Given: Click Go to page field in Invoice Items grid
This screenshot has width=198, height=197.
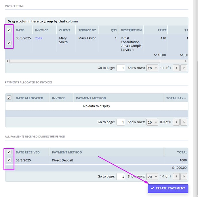Looking at the screenshot, I should point(121,68).
